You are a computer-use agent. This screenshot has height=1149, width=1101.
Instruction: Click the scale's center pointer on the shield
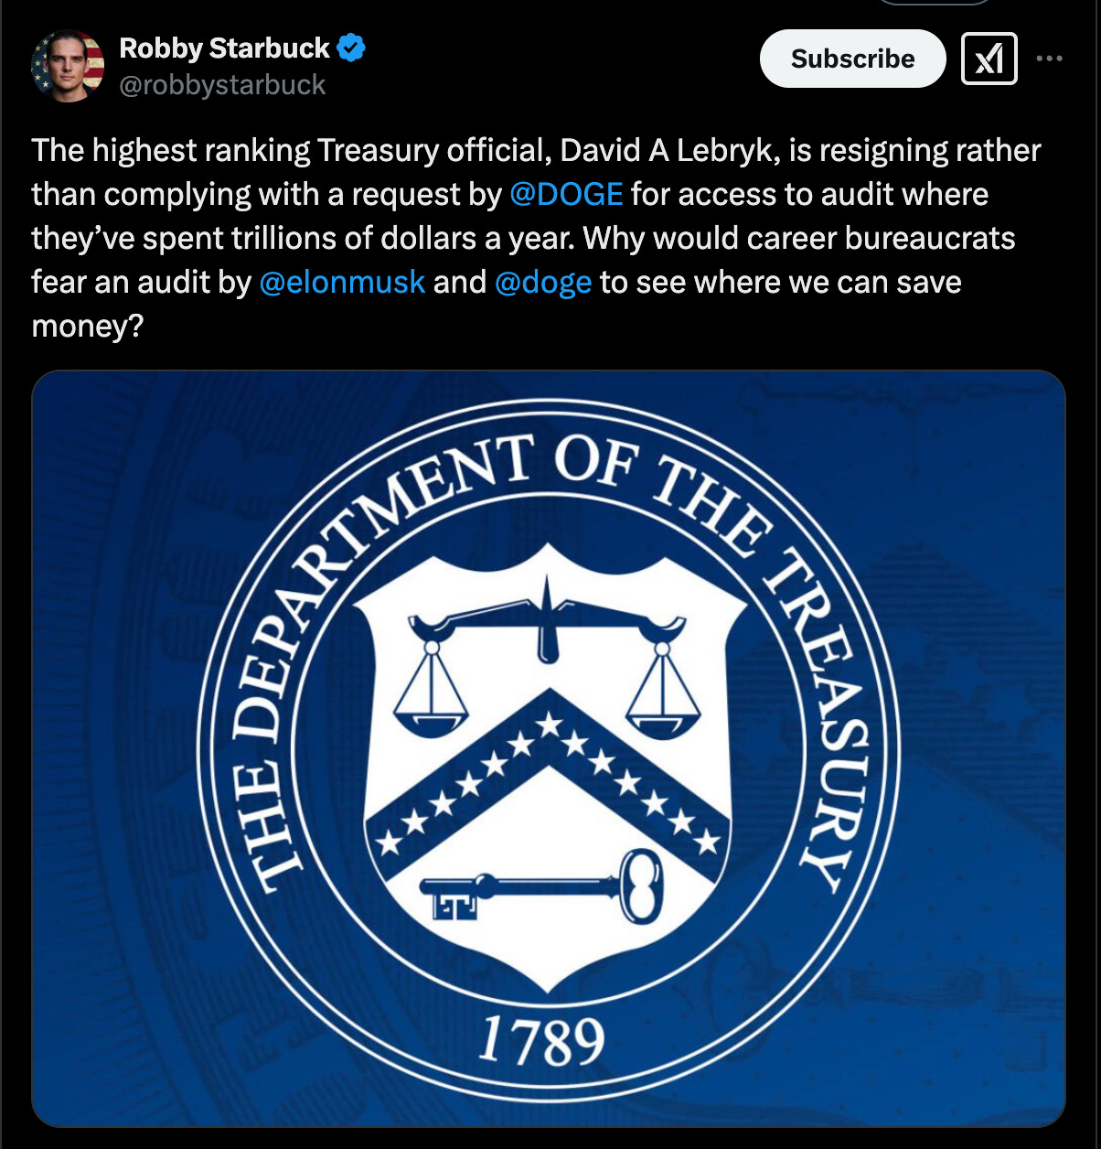[547, 618]
